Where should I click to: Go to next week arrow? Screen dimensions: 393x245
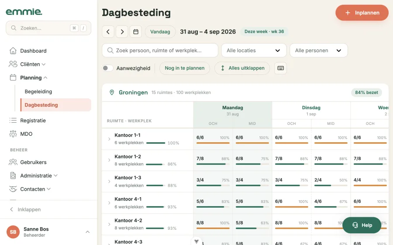click(x=122, y=32)
